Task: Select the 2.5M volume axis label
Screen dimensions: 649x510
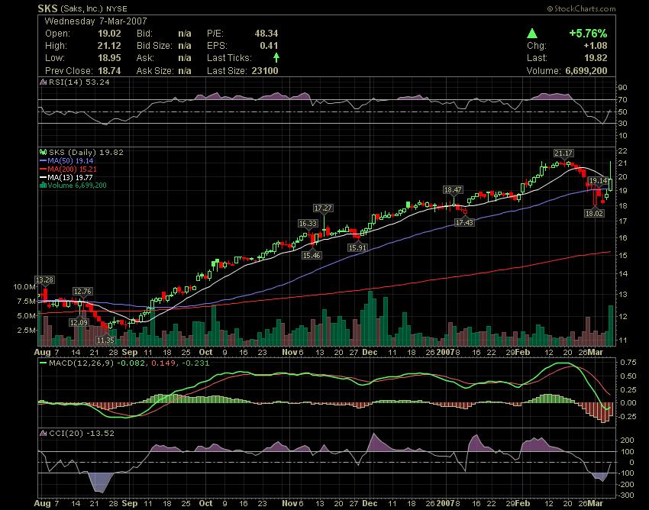Action: (x=26, y=330)
